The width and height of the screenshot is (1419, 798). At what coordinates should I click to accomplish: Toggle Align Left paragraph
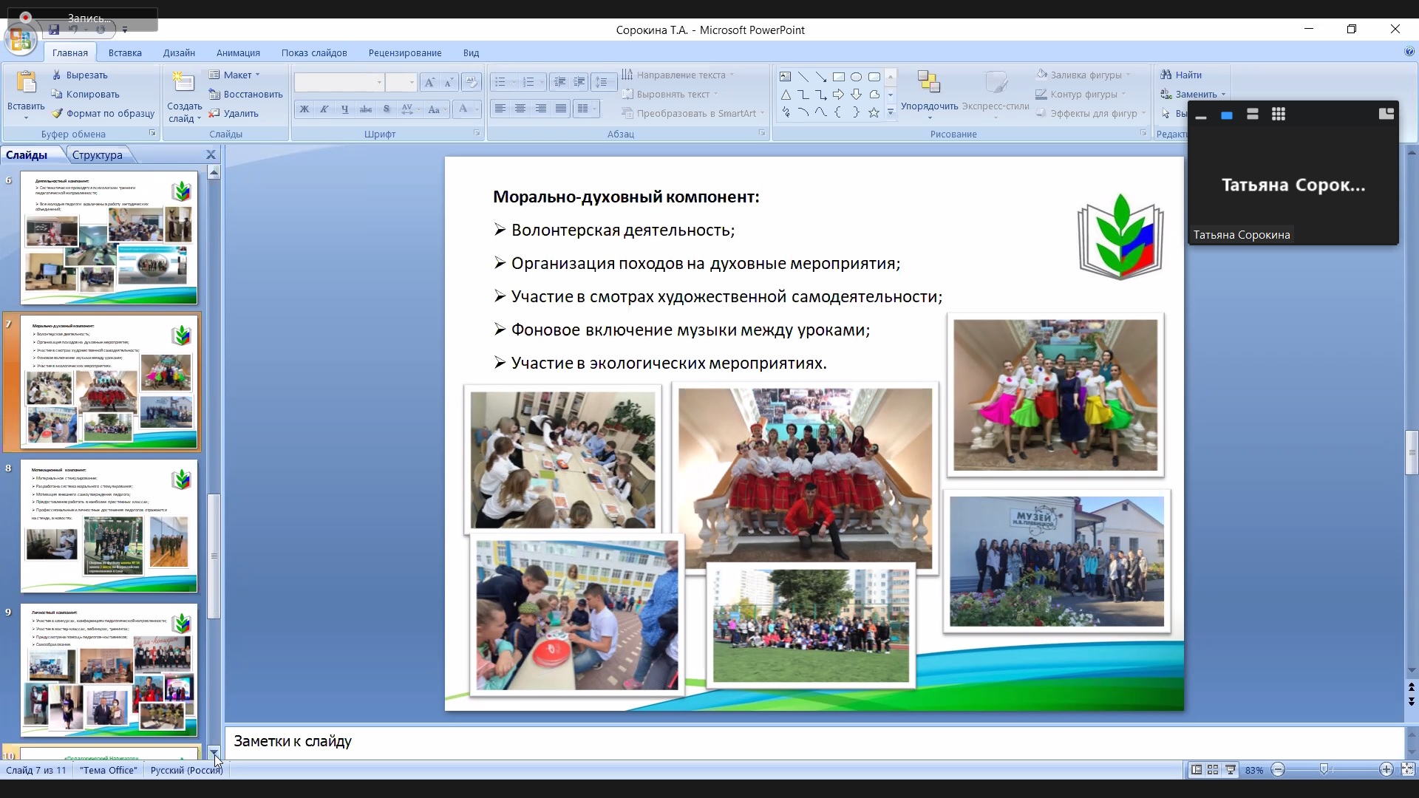click(500, 109)
